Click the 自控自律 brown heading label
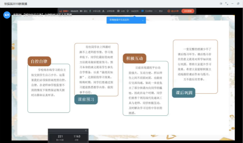 tap(39, 61)
